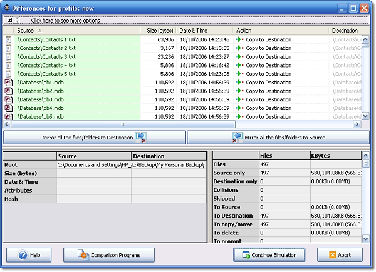Expand the more options plus box
376x272 pixels.
(x=9, y=20)
